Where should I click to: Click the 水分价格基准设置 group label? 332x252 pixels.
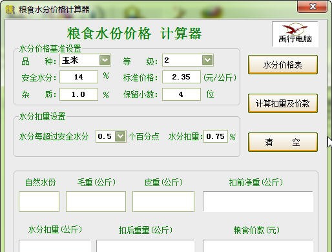50,48
